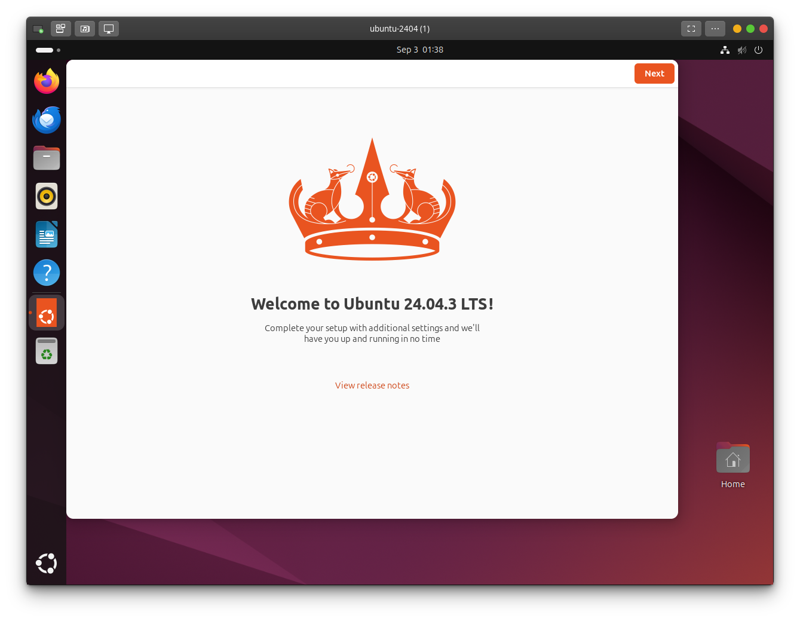Click the 'ubuntu-2404 (1)' window title

(x=400, y=29)
